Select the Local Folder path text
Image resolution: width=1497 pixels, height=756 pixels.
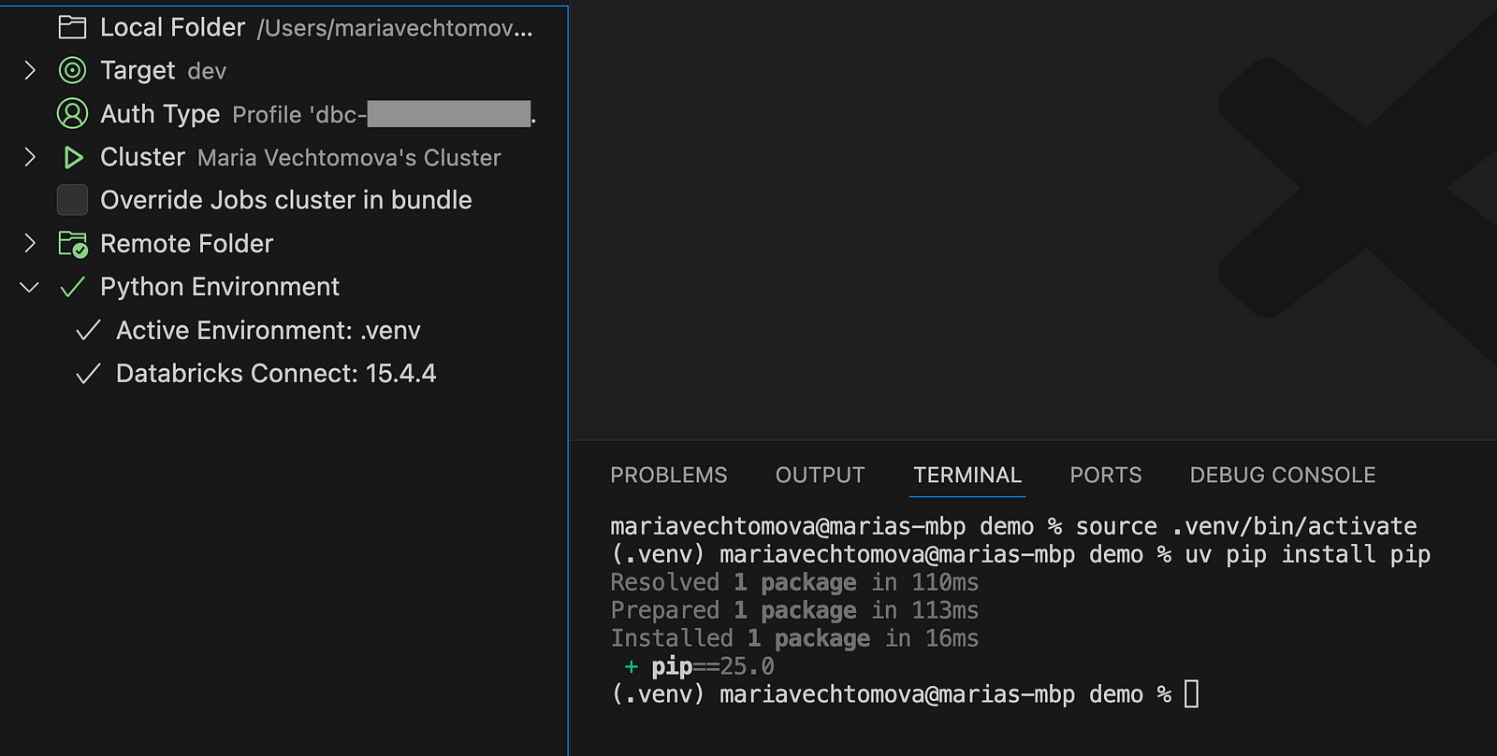click(395, 28)
